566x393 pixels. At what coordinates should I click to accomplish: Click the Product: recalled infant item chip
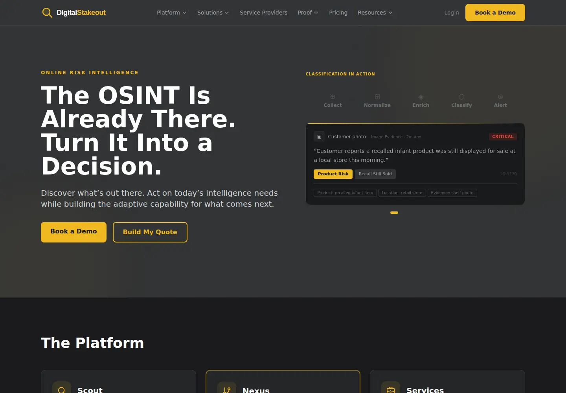click(345, 193)
